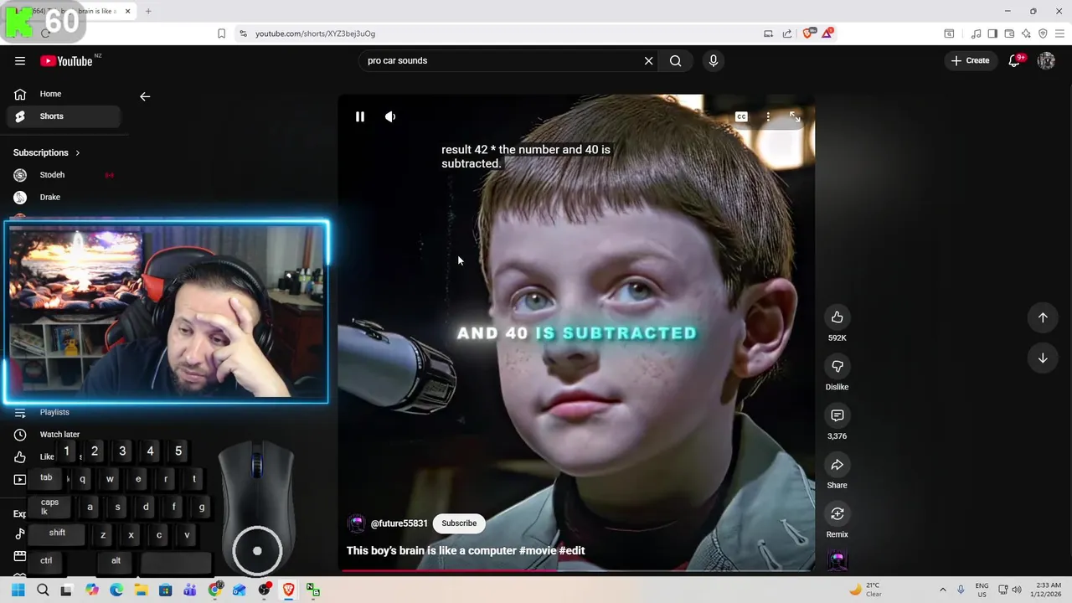Enter fullscreen for the Short

pyautogui.click(x=795, y=116)
